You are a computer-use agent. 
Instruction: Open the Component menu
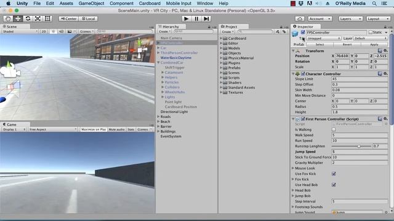[121, 3]
